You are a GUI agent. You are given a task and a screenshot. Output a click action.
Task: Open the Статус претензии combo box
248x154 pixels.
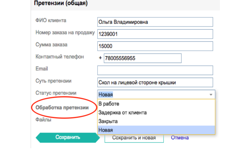click(x=156, y=95)
